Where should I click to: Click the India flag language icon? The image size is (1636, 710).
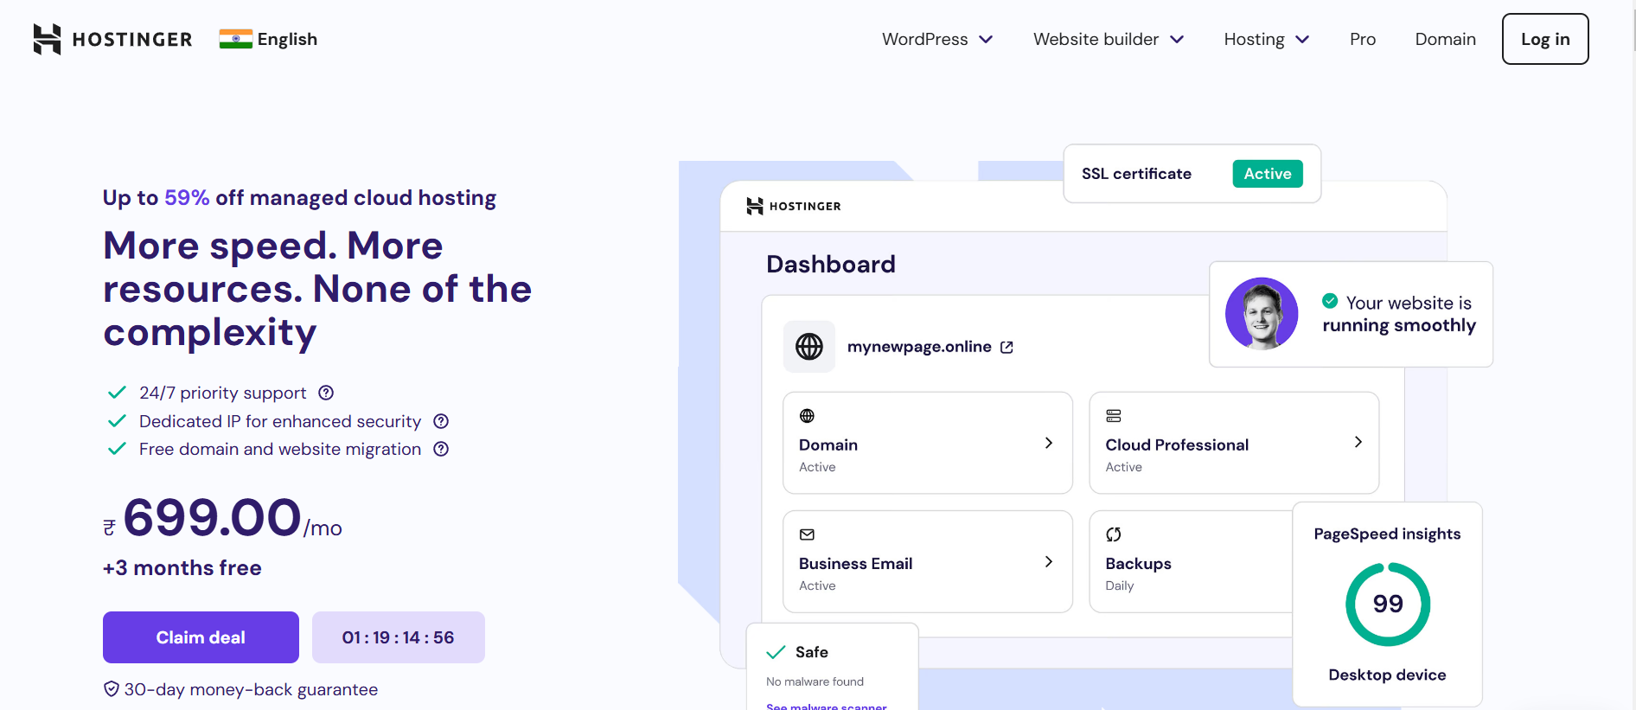235,39
